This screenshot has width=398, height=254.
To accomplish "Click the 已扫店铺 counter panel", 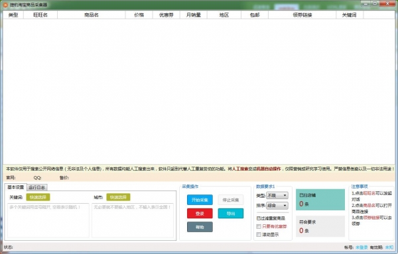I will [x=320, y=200].
